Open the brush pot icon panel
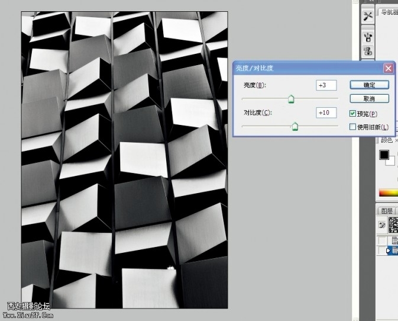 368,36
